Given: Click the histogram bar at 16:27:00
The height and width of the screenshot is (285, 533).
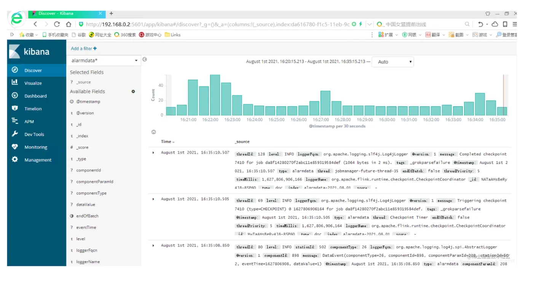Looking at the screenshot, I should pos(325,103).
